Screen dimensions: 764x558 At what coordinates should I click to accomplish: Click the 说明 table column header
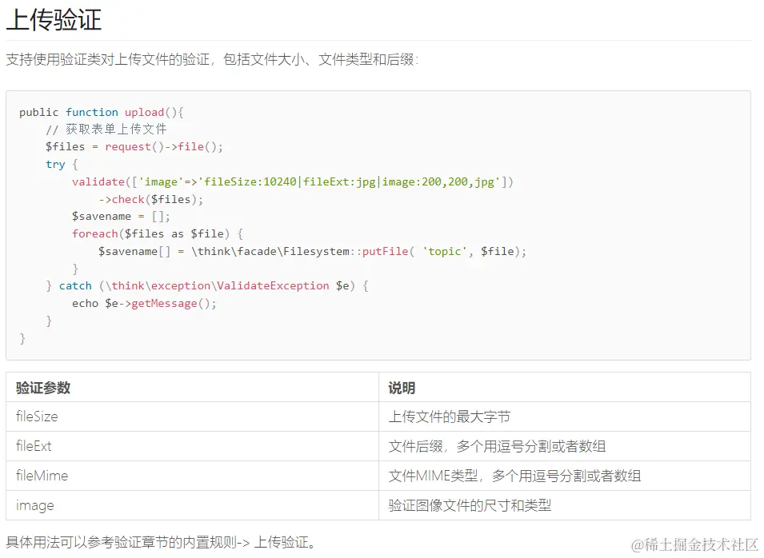[402, 388]
